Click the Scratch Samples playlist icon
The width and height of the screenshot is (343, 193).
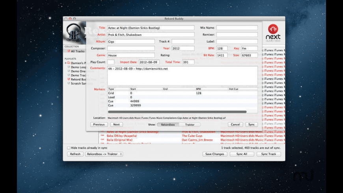(69, 84)
